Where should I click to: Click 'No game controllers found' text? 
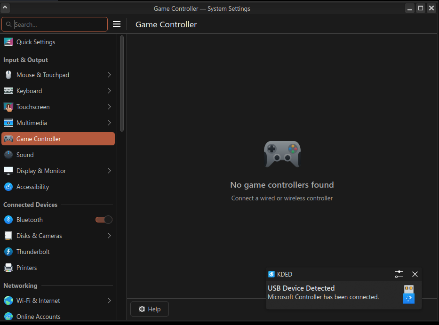tap(282, 185)
